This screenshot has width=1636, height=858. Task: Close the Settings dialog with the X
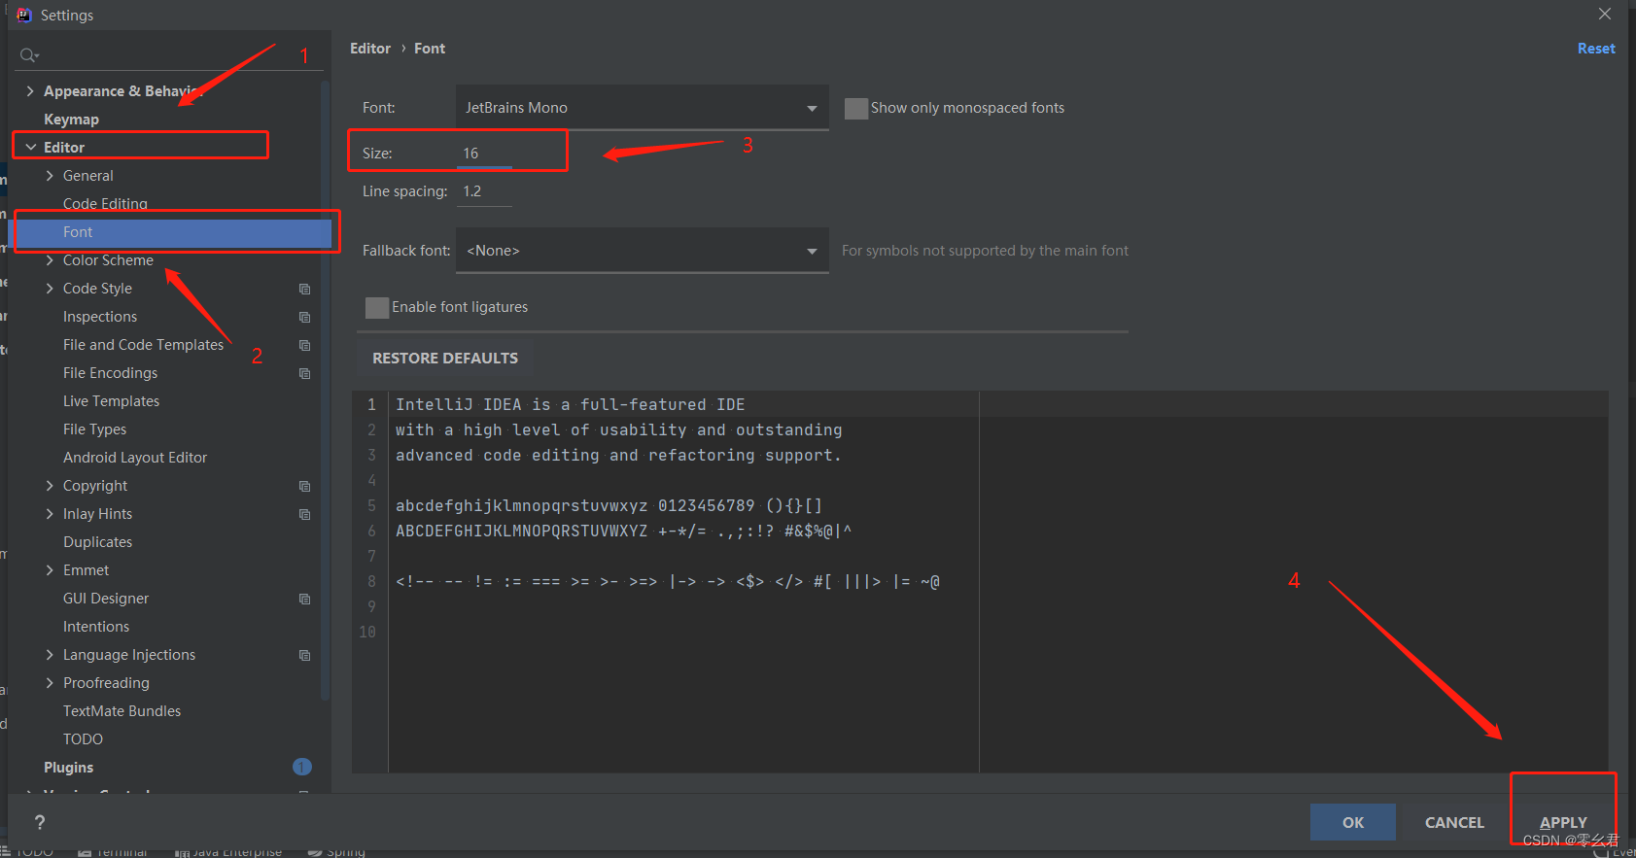click(x=1605, y=14)
